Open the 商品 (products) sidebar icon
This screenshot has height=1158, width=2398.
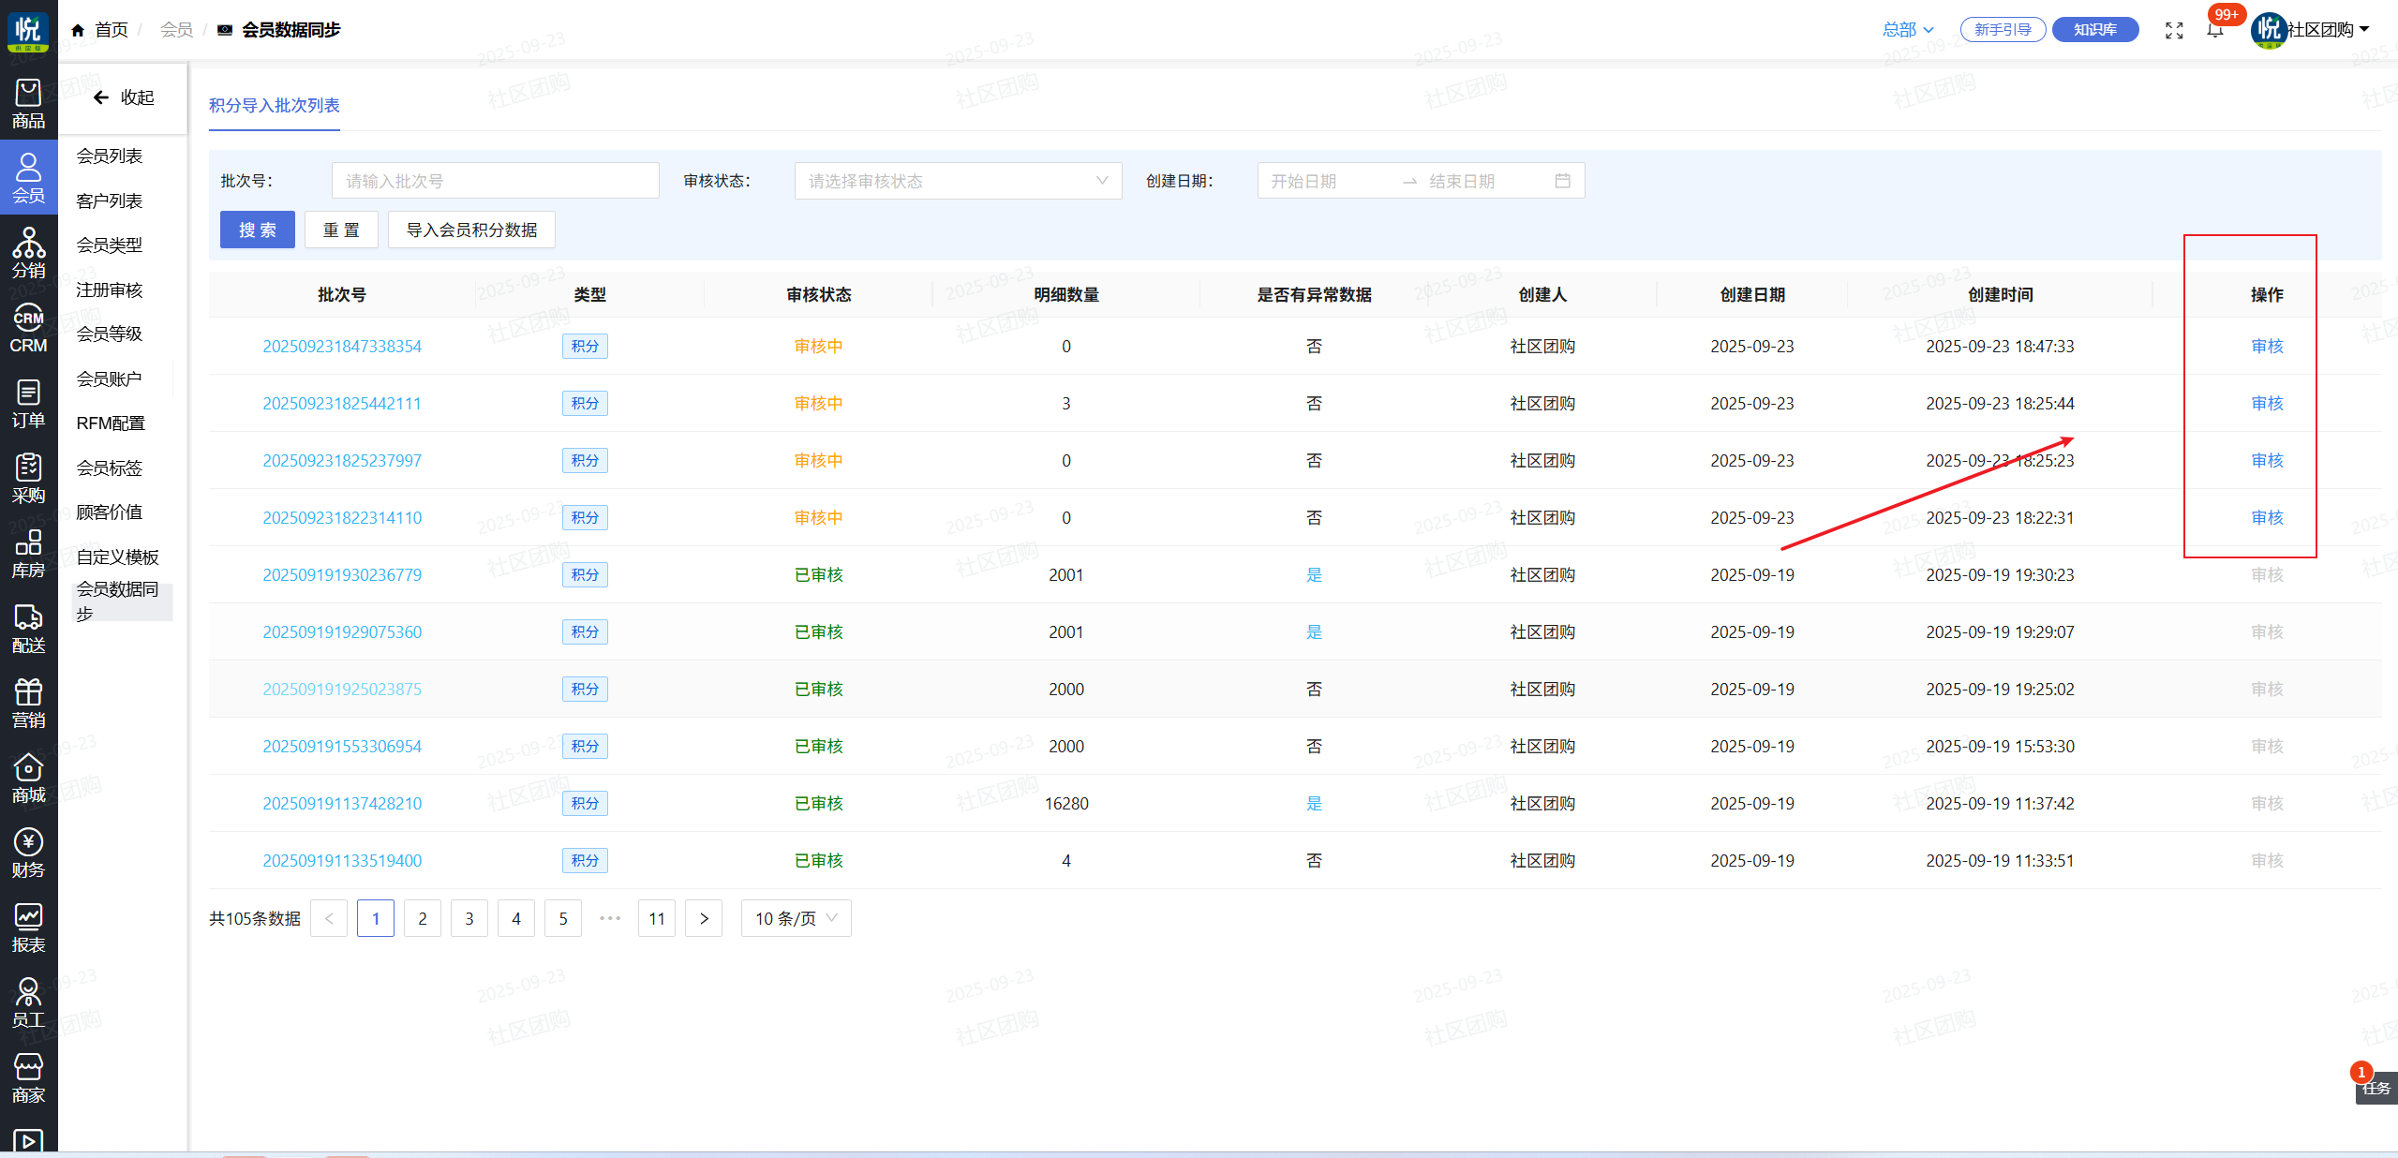28,103
